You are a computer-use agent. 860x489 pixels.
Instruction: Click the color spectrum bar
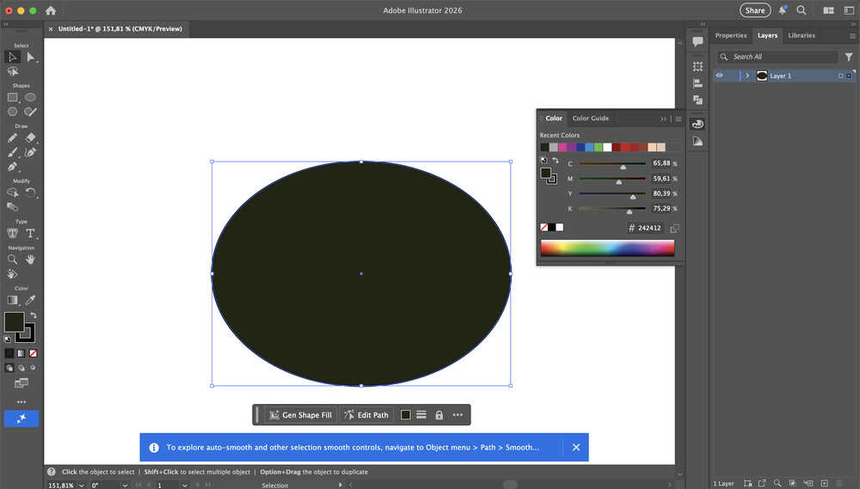(x=607, y=248)
